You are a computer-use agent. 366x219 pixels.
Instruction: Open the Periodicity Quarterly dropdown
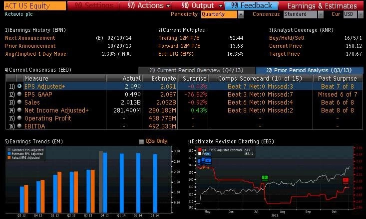pyautogui.click(x=241, y=14)
